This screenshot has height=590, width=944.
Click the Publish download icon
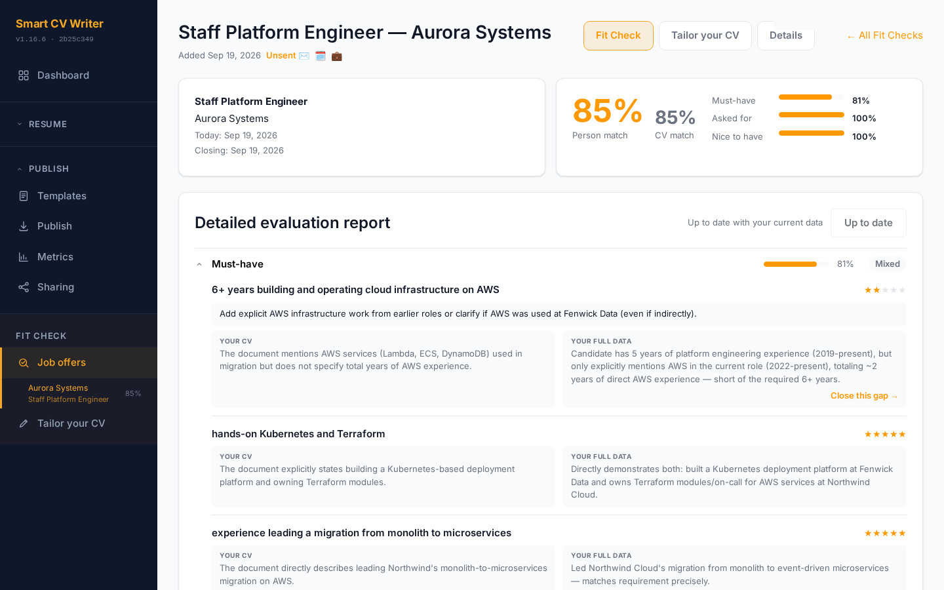point(24,226)
